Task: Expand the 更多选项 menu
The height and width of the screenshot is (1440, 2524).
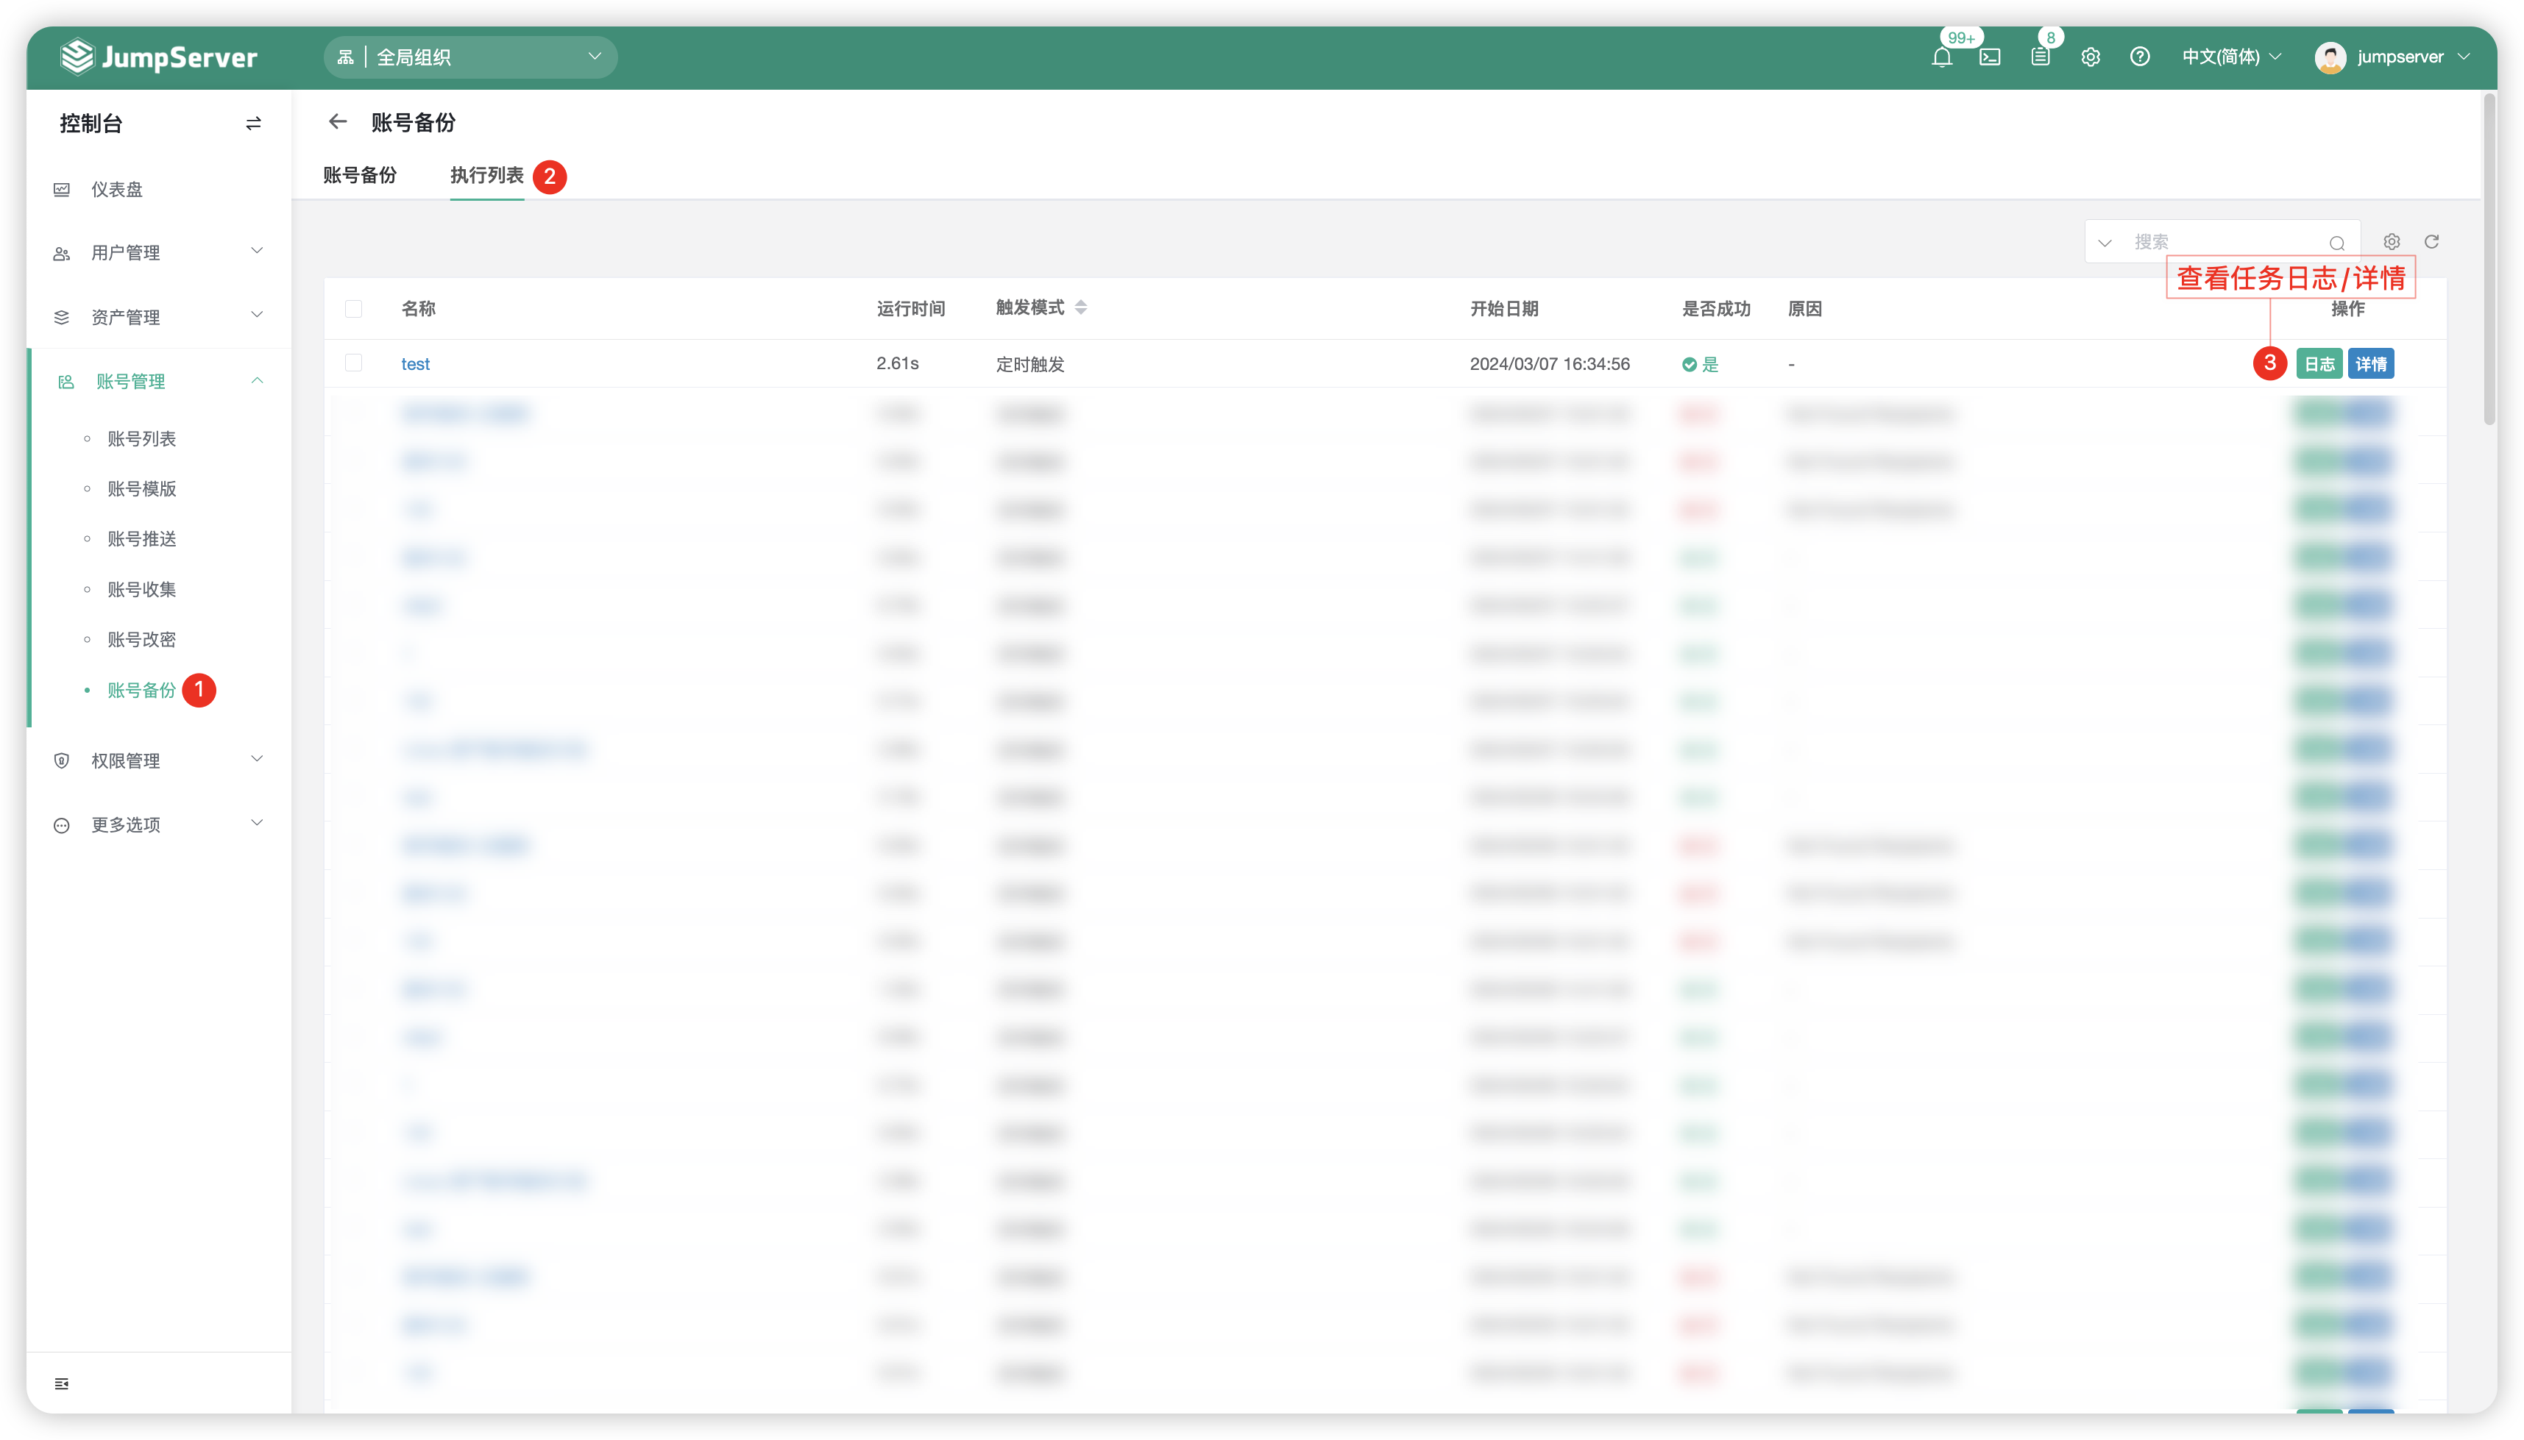Action: coord(158,824)
